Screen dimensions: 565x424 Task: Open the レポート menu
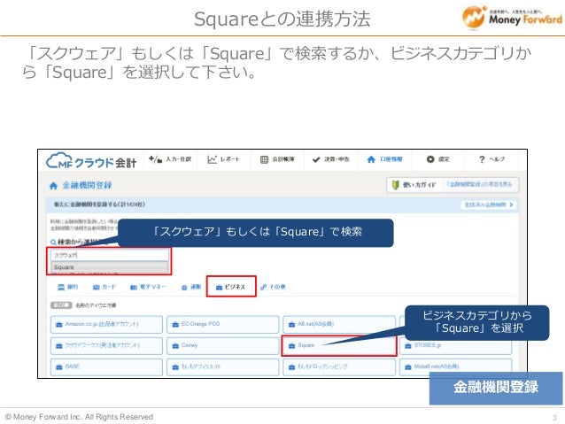223,159
